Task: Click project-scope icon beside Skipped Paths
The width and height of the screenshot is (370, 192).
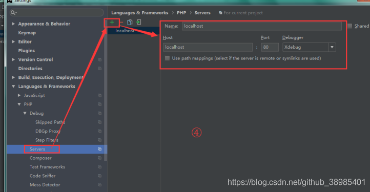Action: click(99, 122)
